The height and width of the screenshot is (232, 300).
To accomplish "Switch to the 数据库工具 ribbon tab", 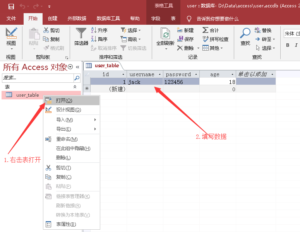I will point(108,19).
